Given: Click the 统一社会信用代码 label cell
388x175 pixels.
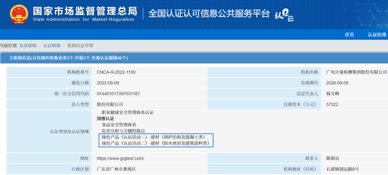Looking at the screenshot, I should (x=49, y=94).
